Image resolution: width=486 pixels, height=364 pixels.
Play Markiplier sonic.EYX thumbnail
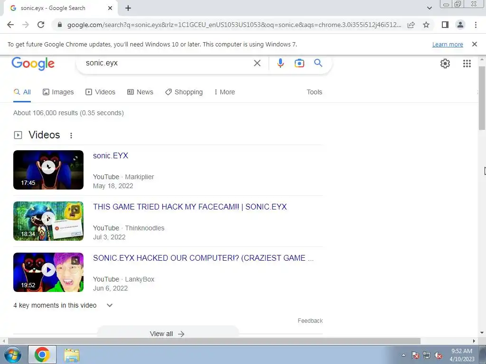click(x=48, y=170)
